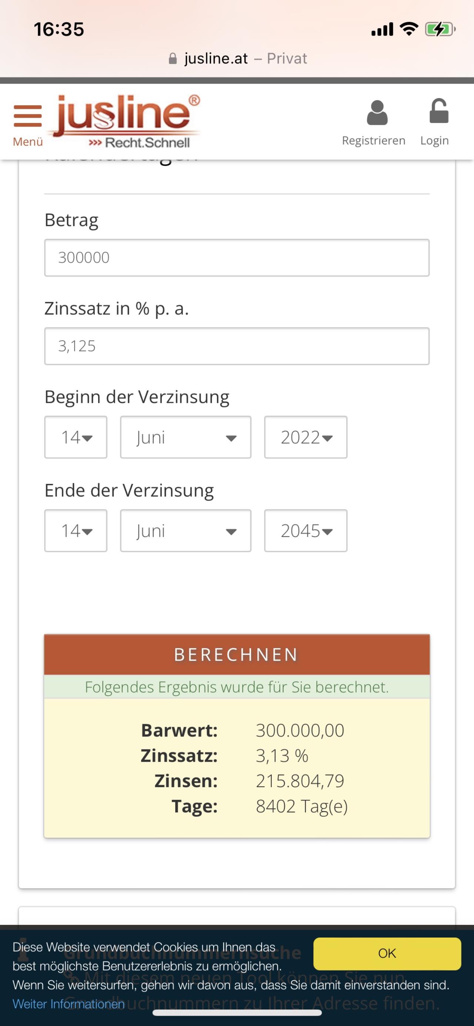Accept cookies with the OK button

[387, 953]
